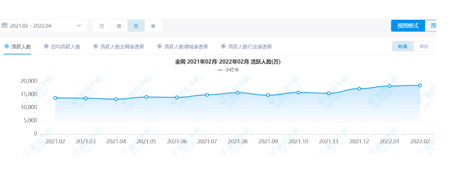This screenshot has height=171, width=458.
Task: Click the 2021.10 data point on chart
Action: [x=298, y=93]
